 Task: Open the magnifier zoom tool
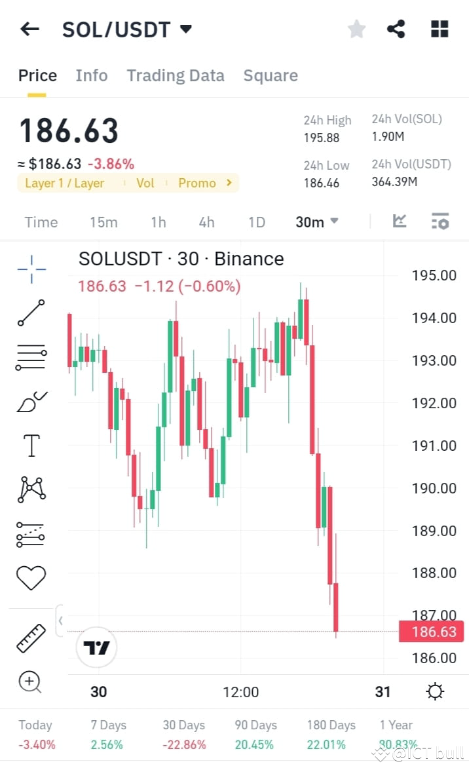(x=31, y=682)
